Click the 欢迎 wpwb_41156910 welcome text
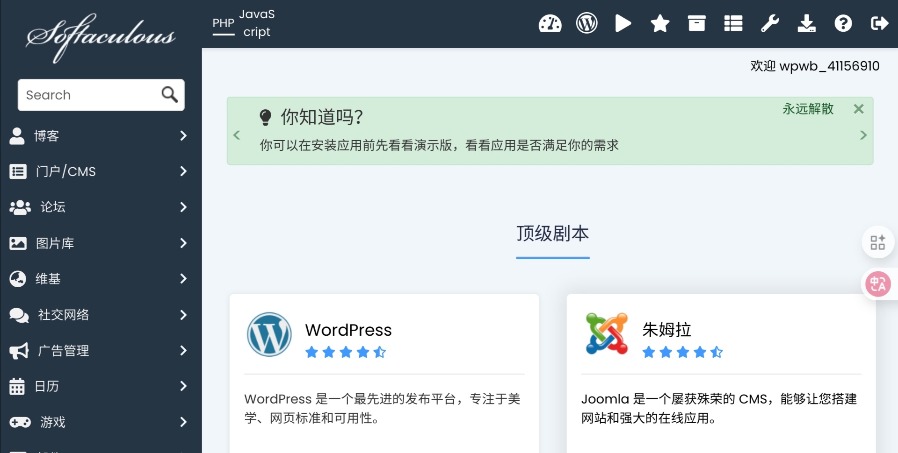 click(815, 66)
